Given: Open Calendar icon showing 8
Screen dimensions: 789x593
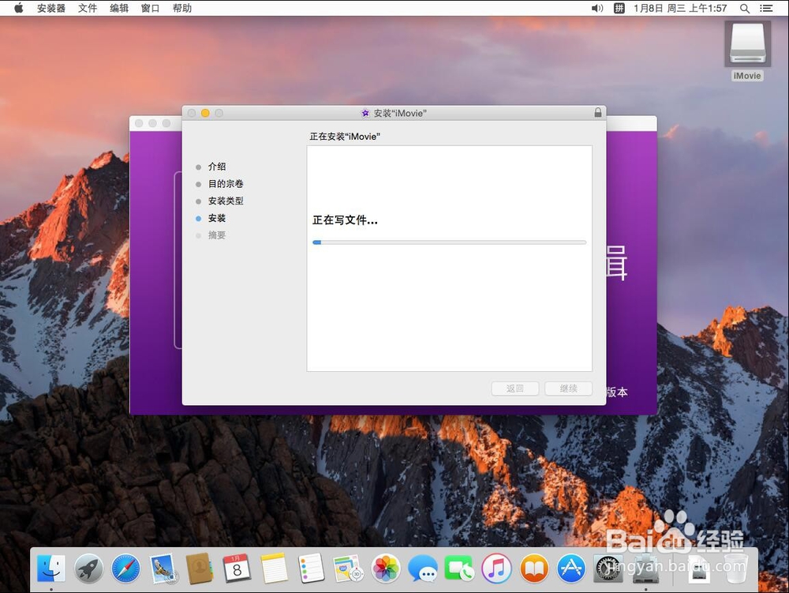Looking at the screenshot, I should tap(237, 569).
